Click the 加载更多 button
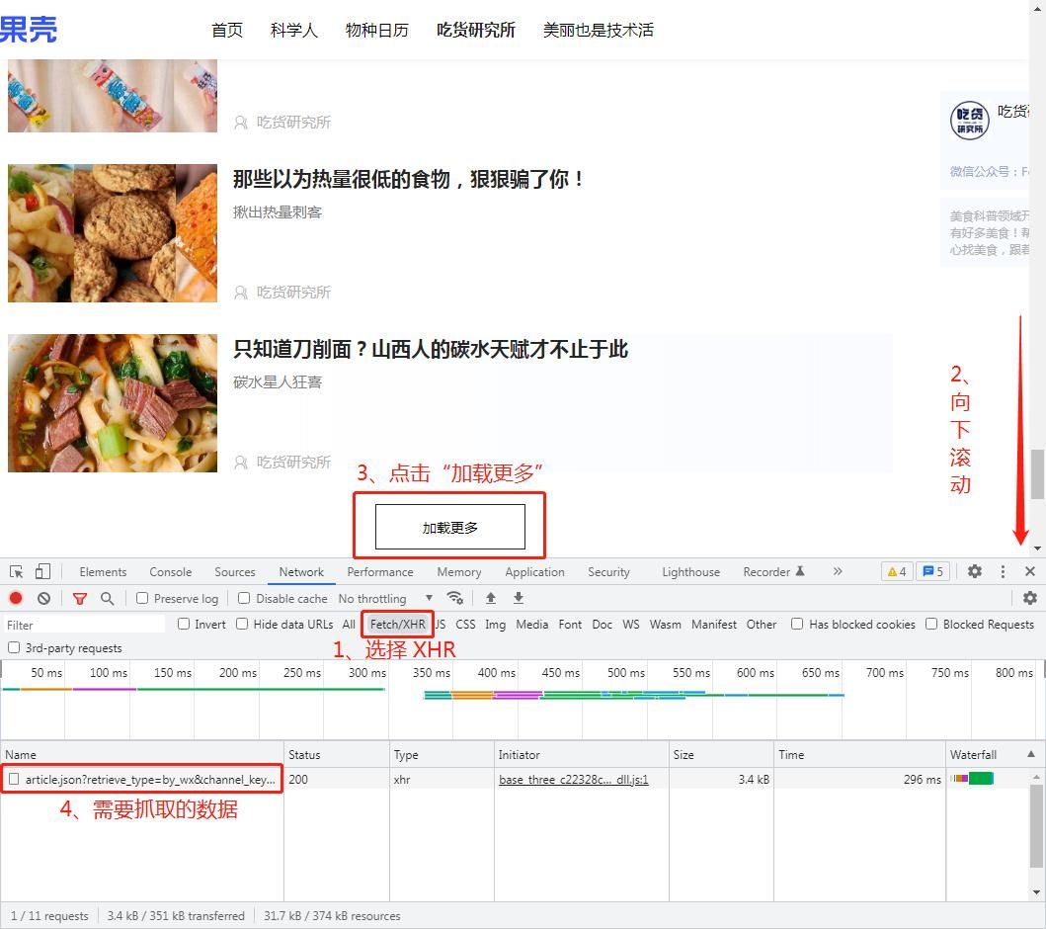 449,525
